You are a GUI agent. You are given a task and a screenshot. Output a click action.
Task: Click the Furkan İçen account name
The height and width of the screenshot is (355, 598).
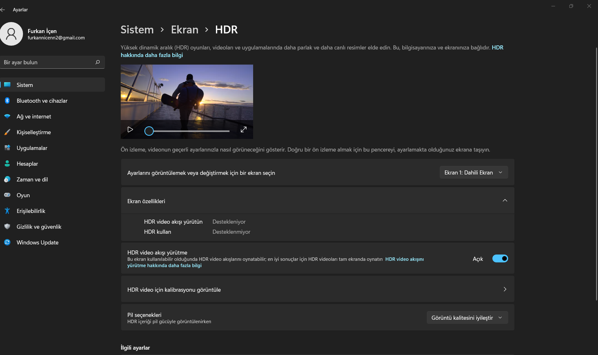[x=42, y=31]
